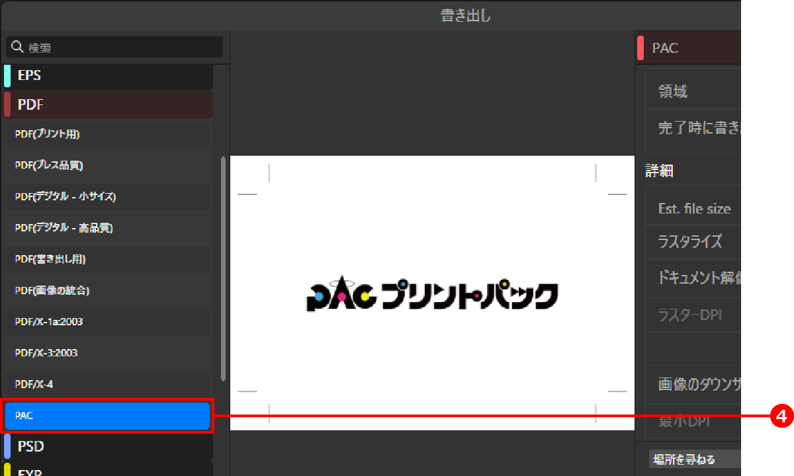Click the PAC logo export preview
Image resolution: width=794 pixels, height=476 pixels.
(432, 294)
